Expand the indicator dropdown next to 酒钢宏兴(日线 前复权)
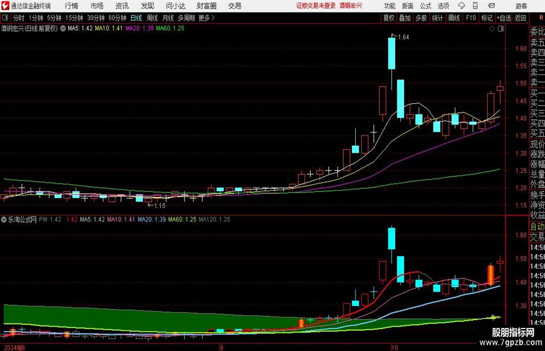 63,28
